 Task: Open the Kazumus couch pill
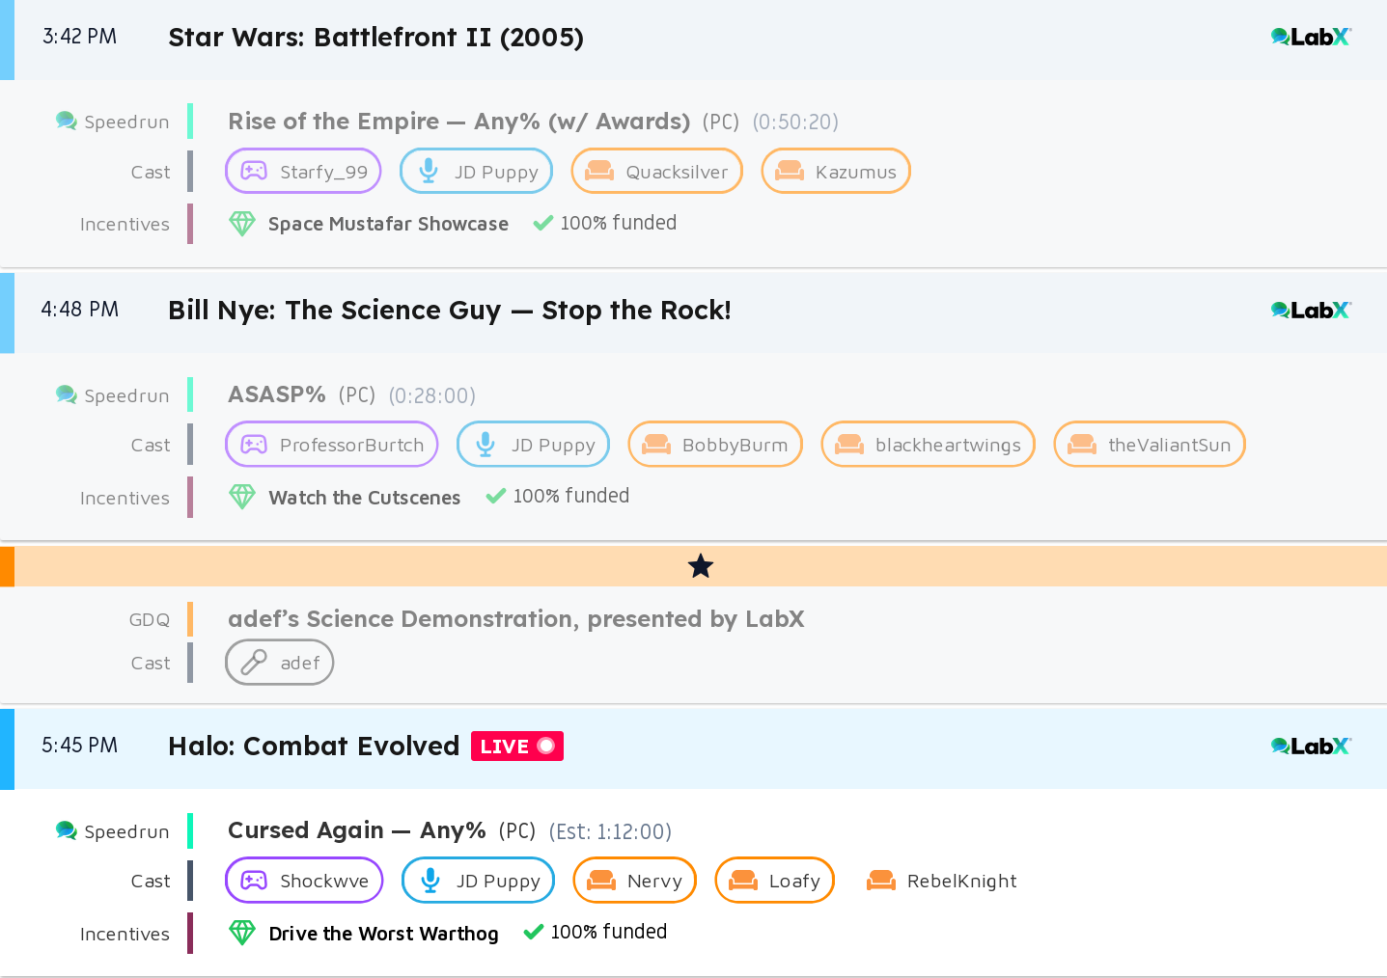point(836,171)
